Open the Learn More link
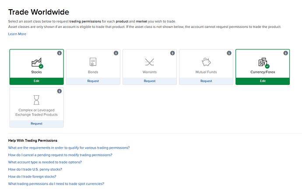The height and width of the screenshot is (189, 302). click(x=17, y=34)
